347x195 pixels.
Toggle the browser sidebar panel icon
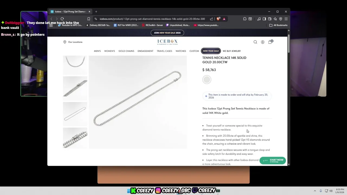pyautogui.click(x=264, y=19)
